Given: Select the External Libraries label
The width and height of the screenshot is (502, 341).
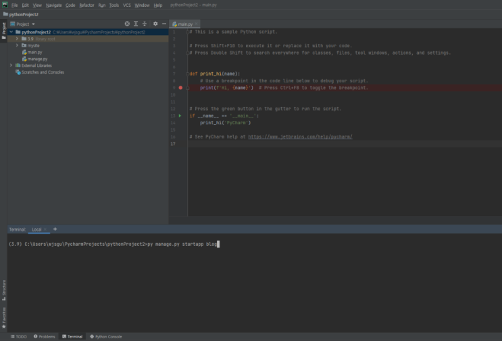Looking at the screenshot, I should coord(36,65).
